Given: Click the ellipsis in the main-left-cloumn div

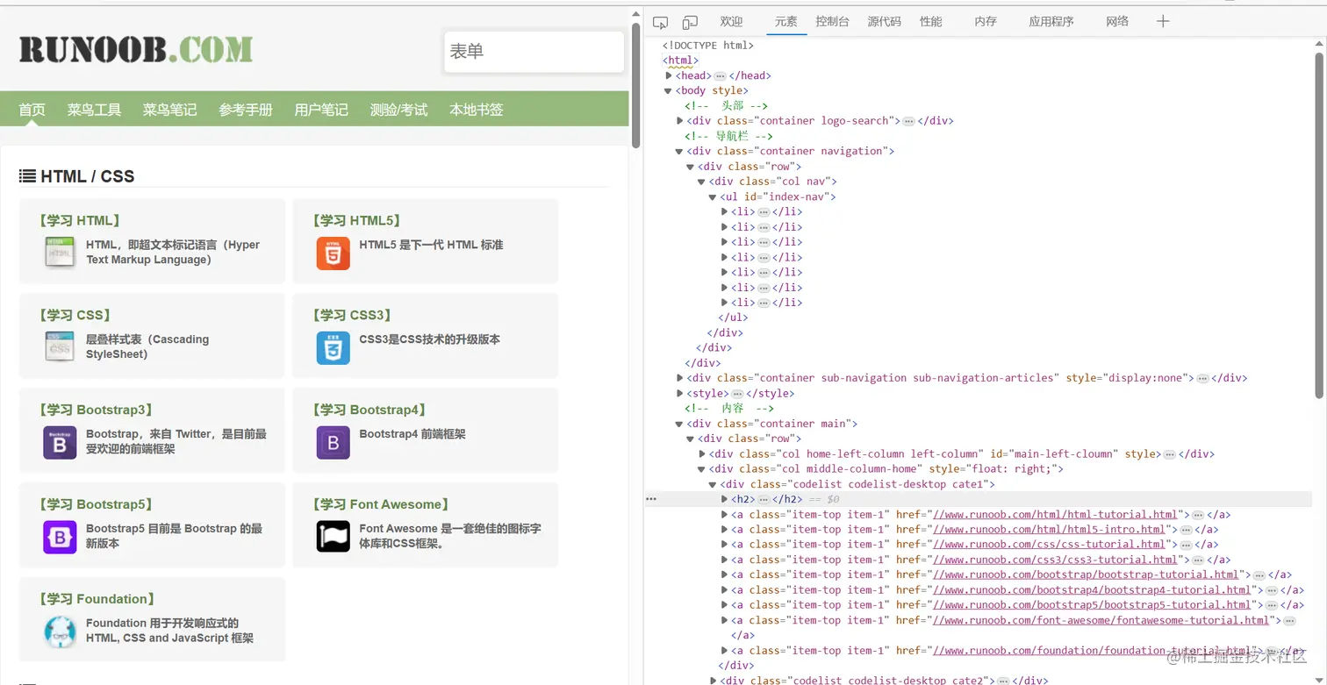Looking at the screenshot, I should click(1169, 454).
